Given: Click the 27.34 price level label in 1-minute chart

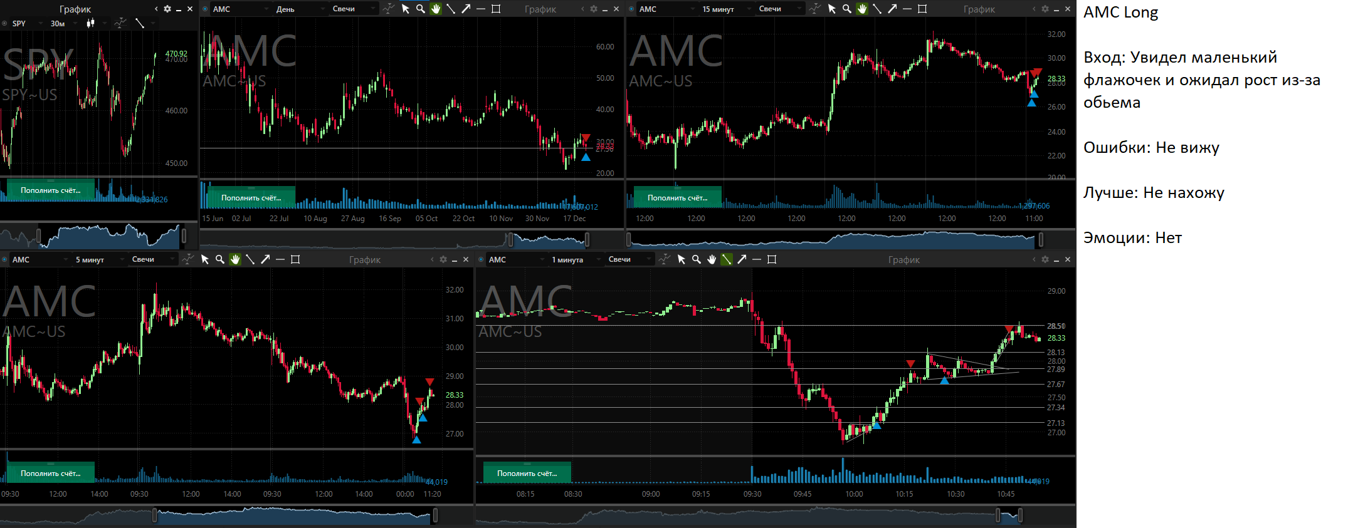Looking at the screenshot, I should (x=1056, y=407).
